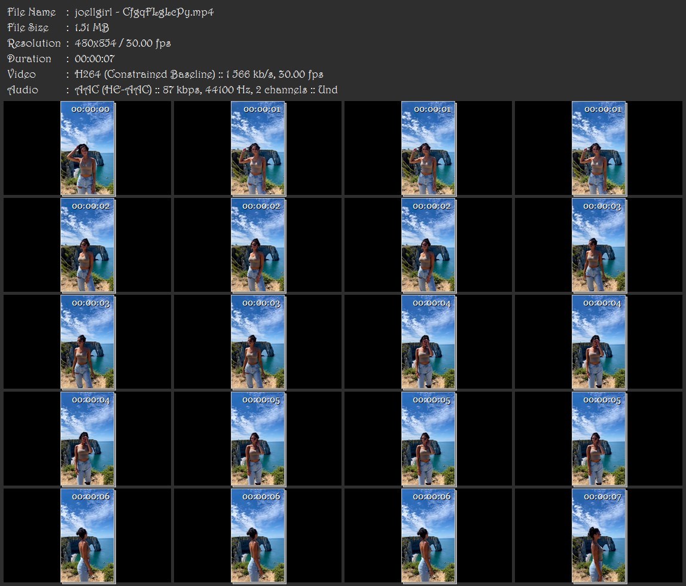This screenshot has width=686, height=586.
Task: Click the H264 (Constrained Baseline) video codec text
Action: tap(145, 74)
